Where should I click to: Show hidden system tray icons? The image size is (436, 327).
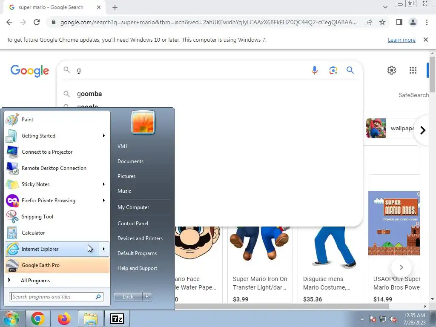[x=362, y=319]
